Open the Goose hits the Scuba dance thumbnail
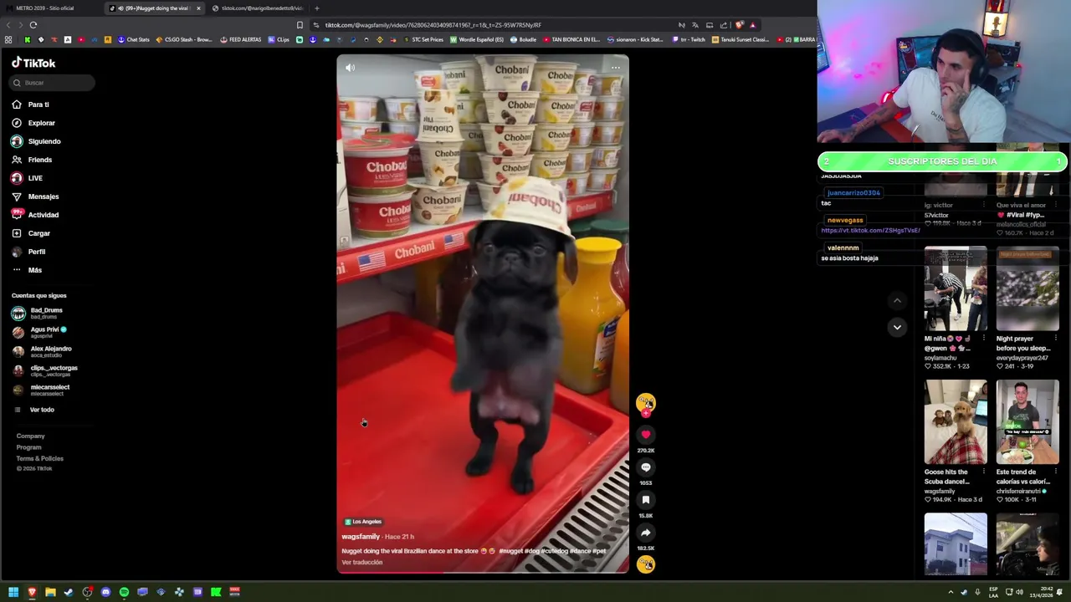Screen dimensions: 1071x602 [956, 422]
